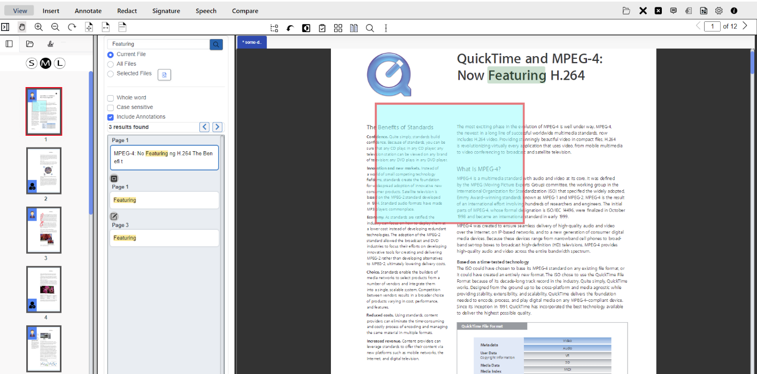
Task: Select the page 4 thumbnail
Action: (44, 290)
